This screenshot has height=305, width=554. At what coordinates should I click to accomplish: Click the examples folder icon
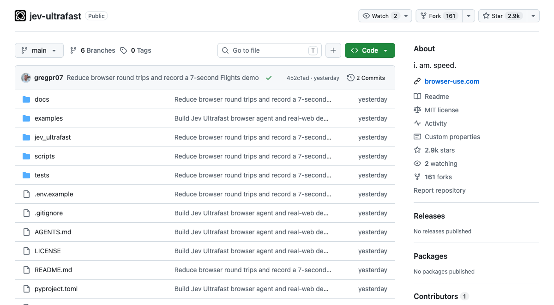point(26,118)
